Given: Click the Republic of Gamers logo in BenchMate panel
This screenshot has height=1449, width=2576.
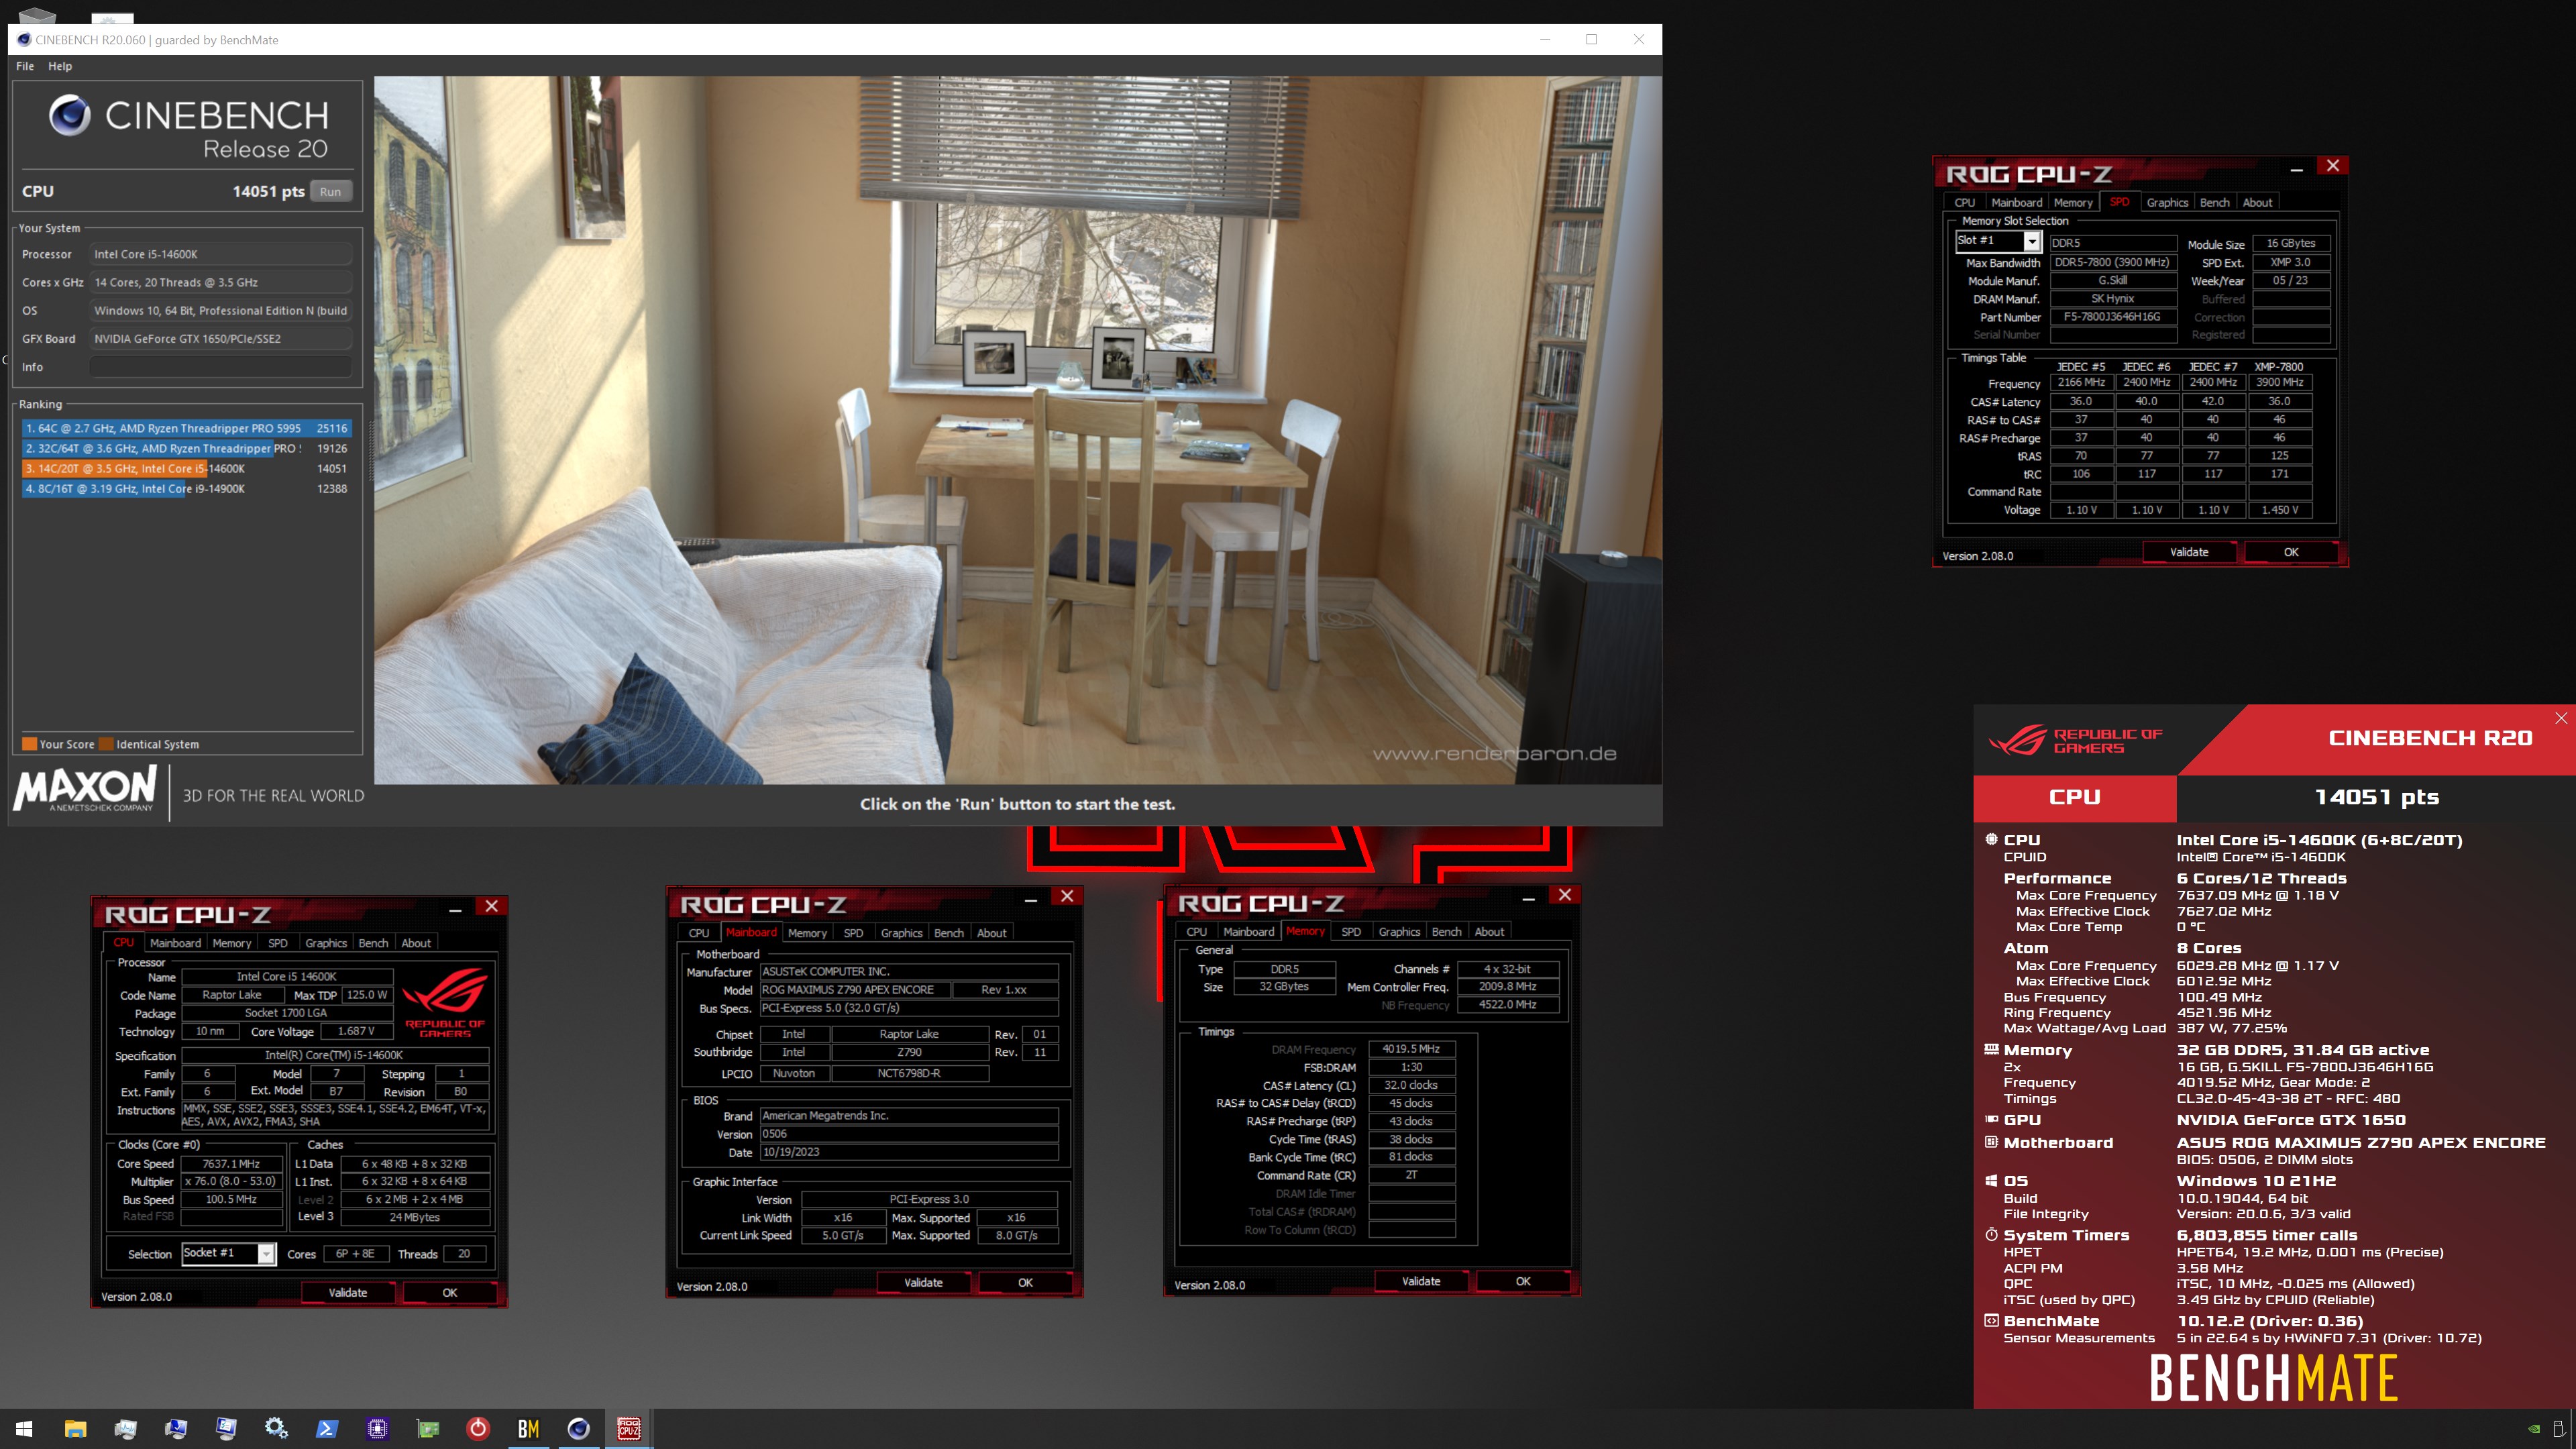Looking at the screenshot, I should coord(2075,740).
